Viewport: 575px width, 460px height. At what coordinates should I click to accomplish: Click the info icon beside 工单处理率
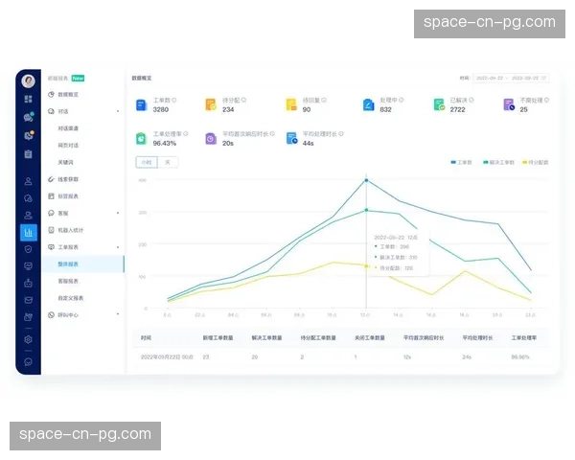[x=186, y=134]
